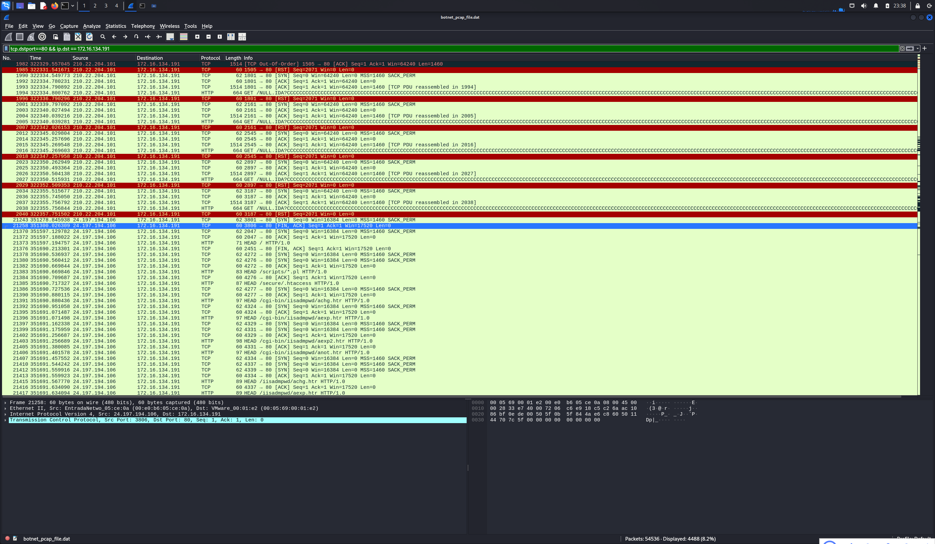
Task: Open capture options gear icon
Action: click(42, 36)
